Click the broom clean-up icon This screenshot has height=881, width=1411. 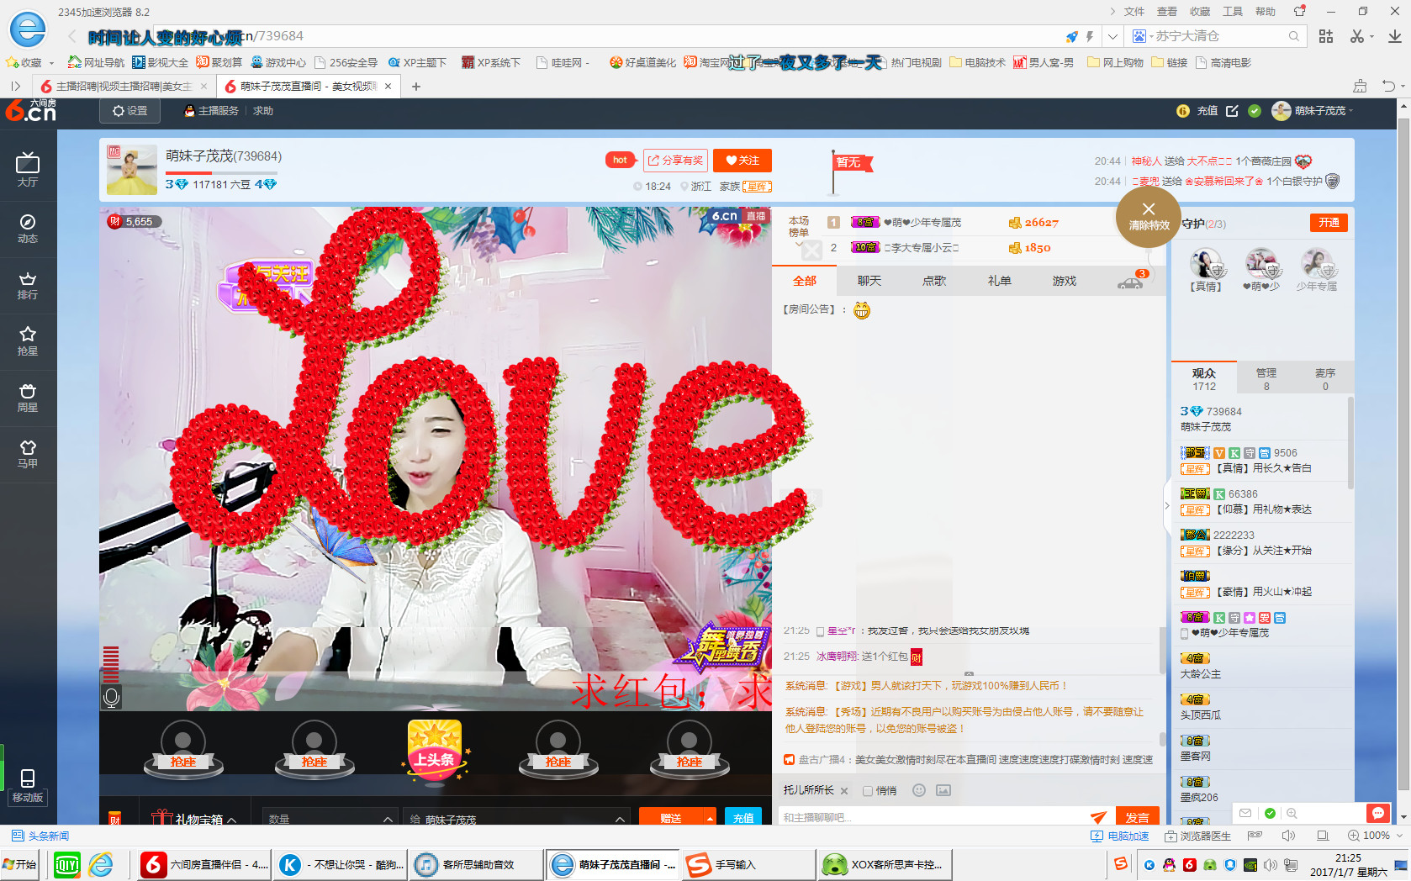[x=1360, y=86]
